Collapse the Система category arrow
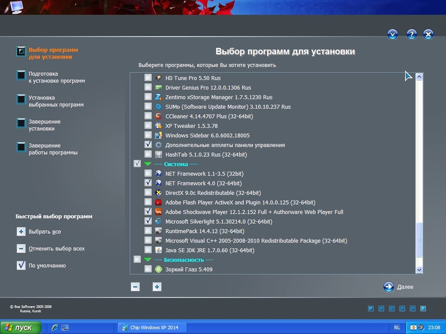446x334 pixels. tap(148, 164)
